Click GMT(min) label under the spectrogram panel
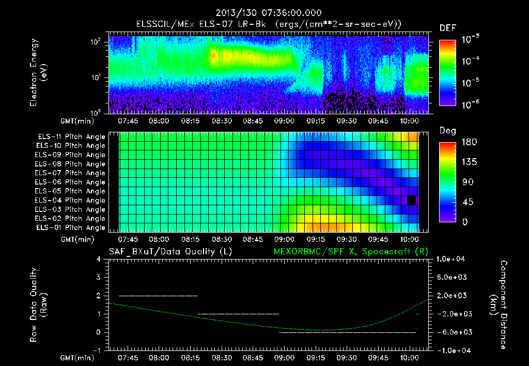The width and height of the screenshot is (529, 366). pyautogui.click(x=77, y=121)
